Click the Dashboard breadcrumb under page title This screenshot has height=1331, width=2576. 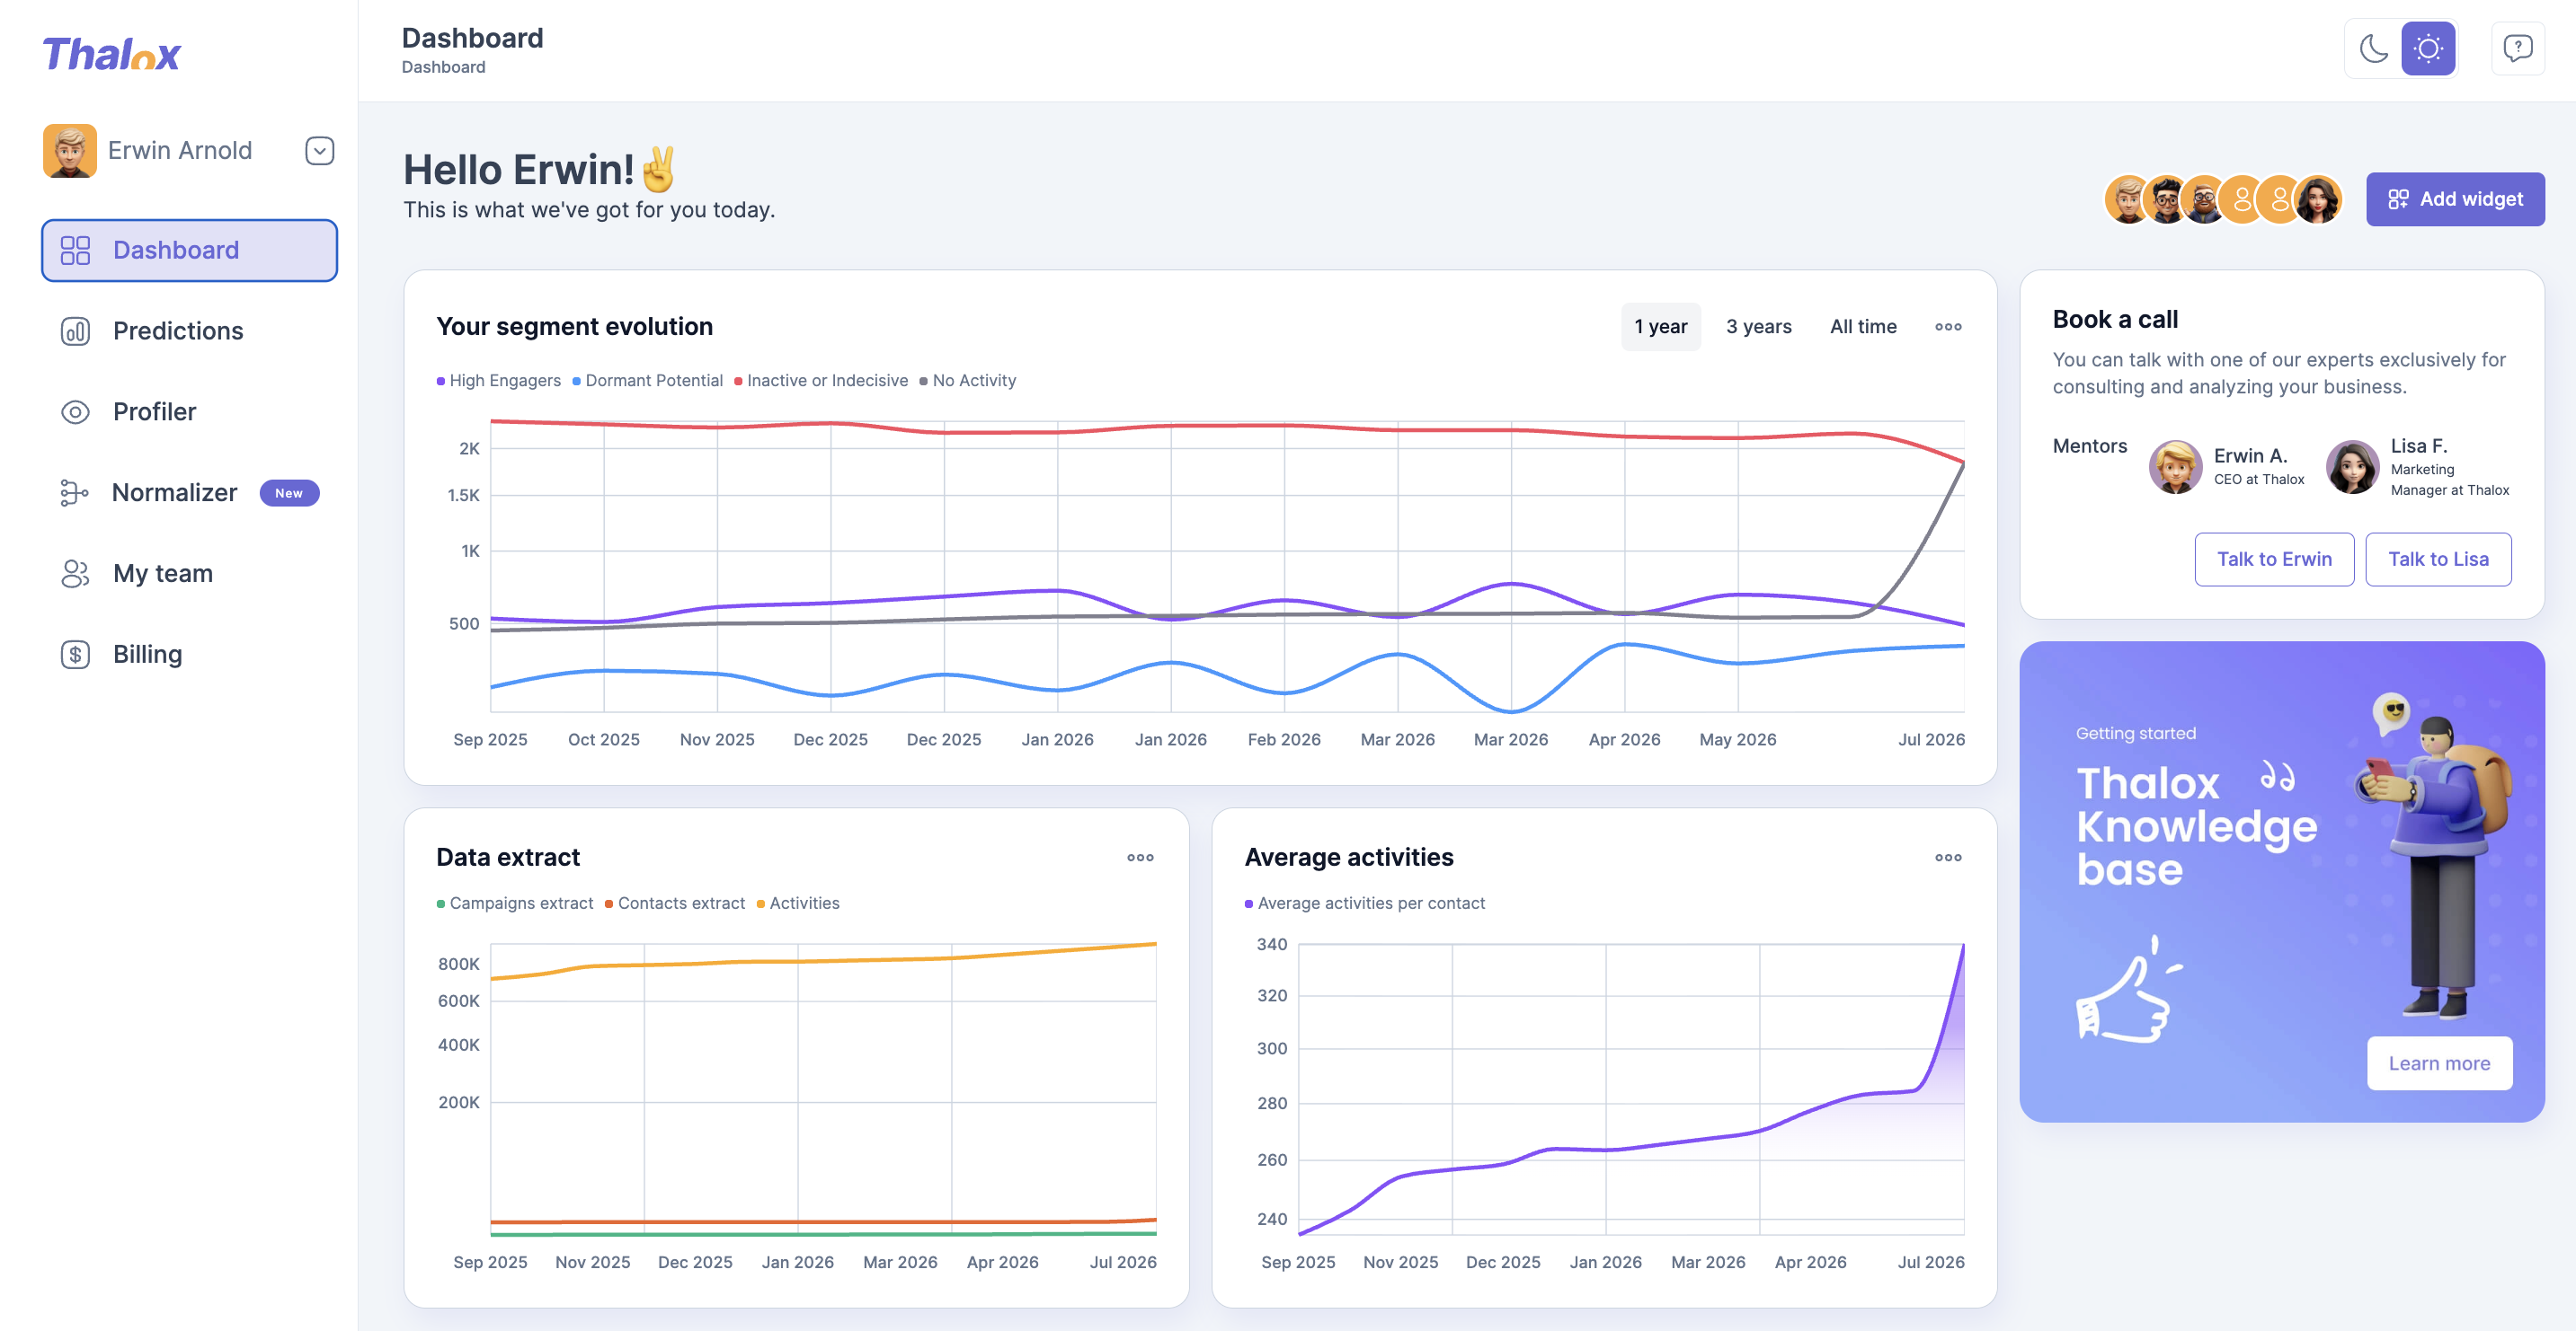(x=443, y=67)
